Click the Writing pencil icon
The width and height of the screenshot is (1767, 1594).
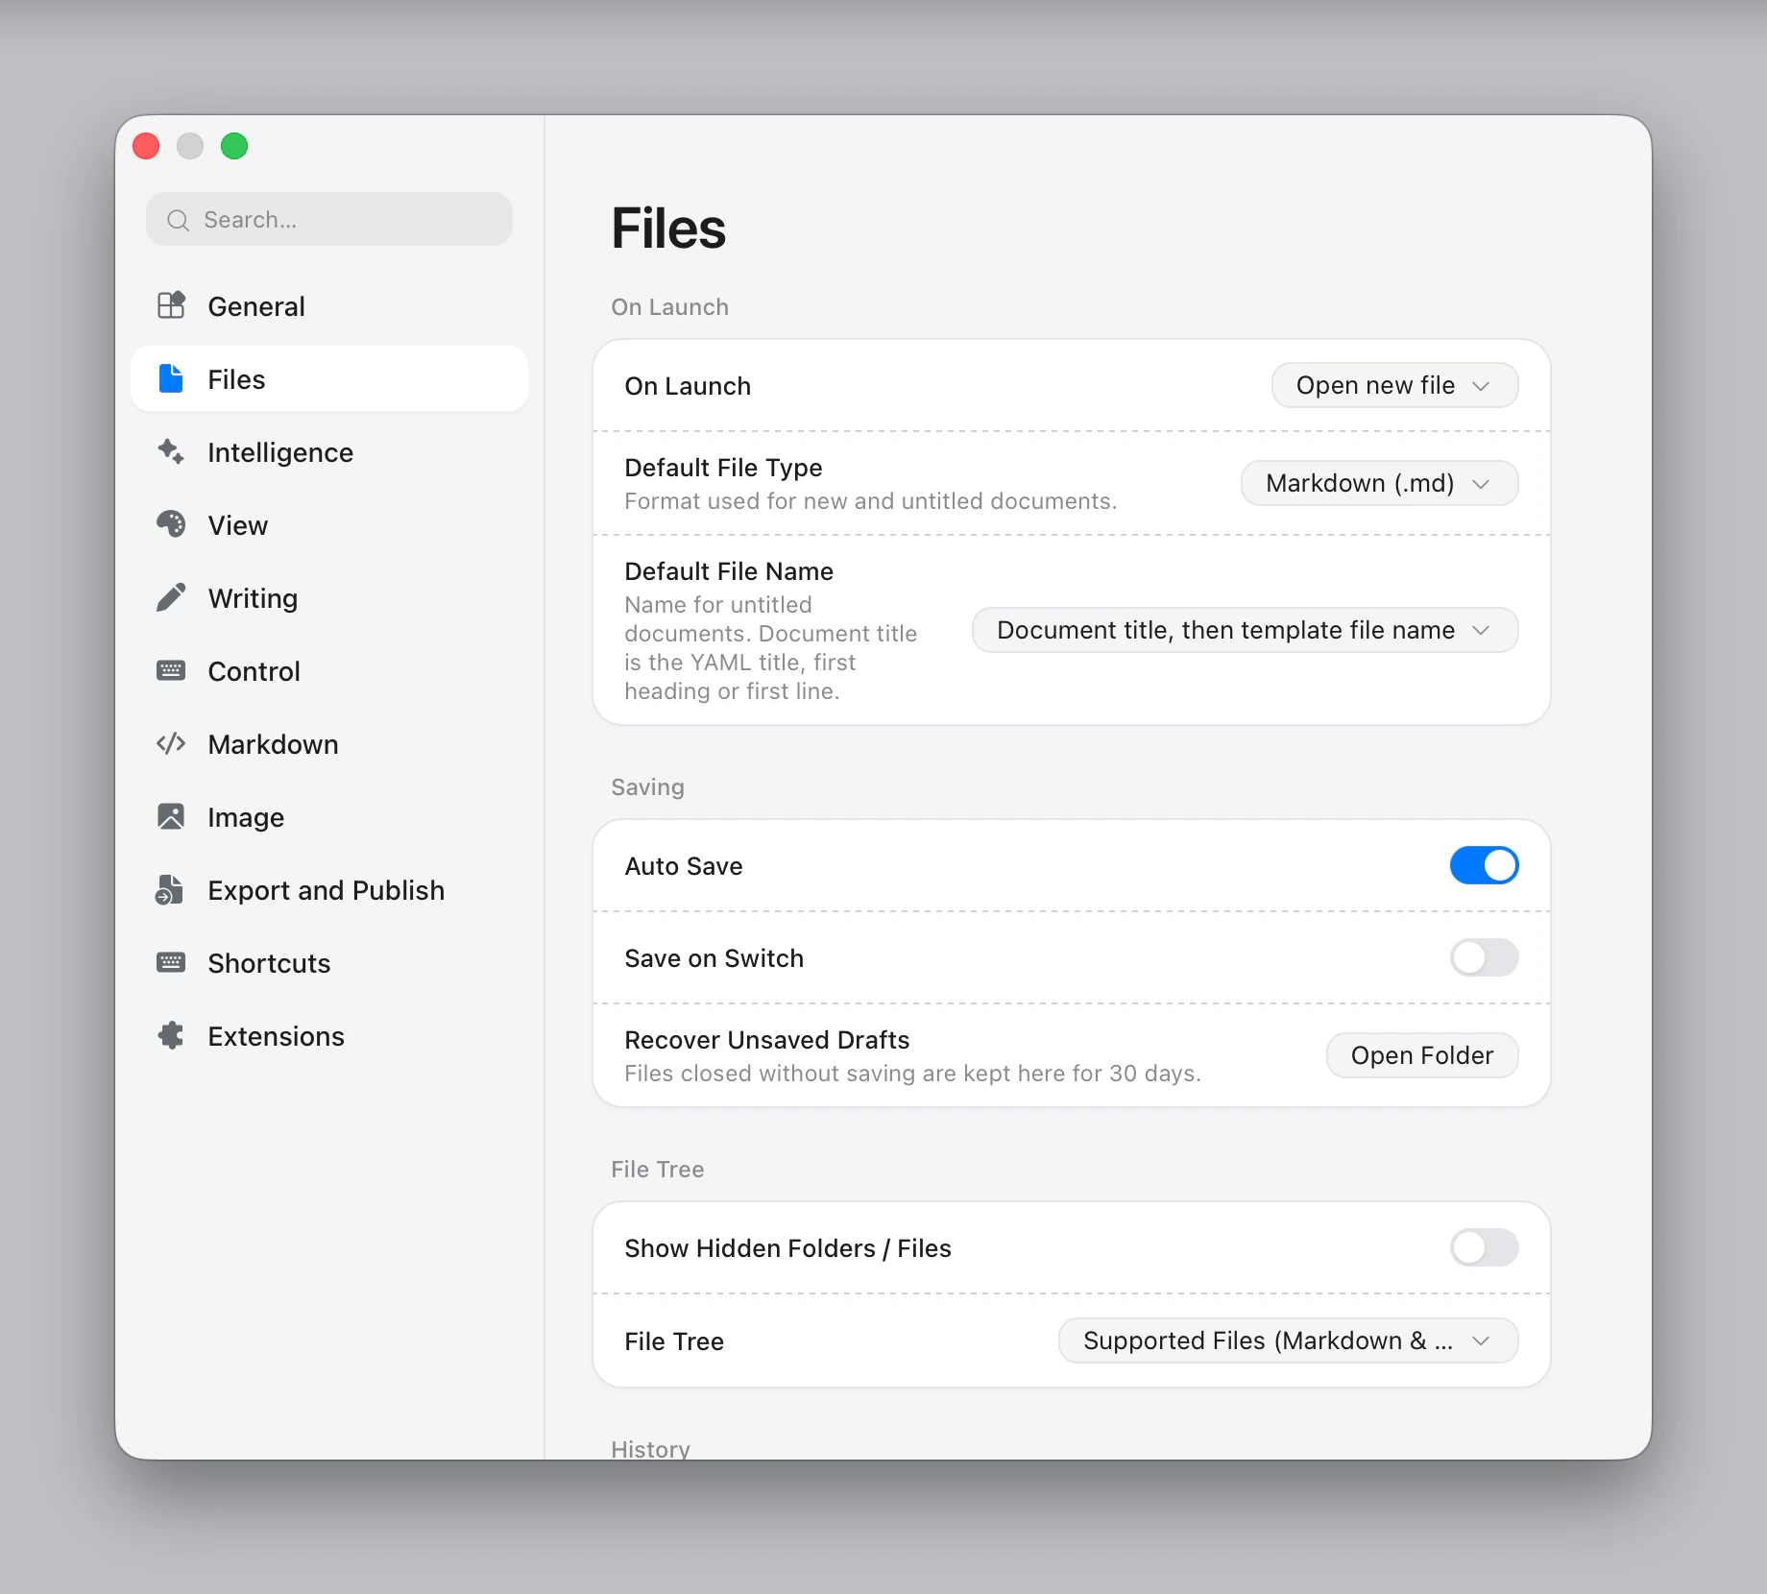point(171,597)
